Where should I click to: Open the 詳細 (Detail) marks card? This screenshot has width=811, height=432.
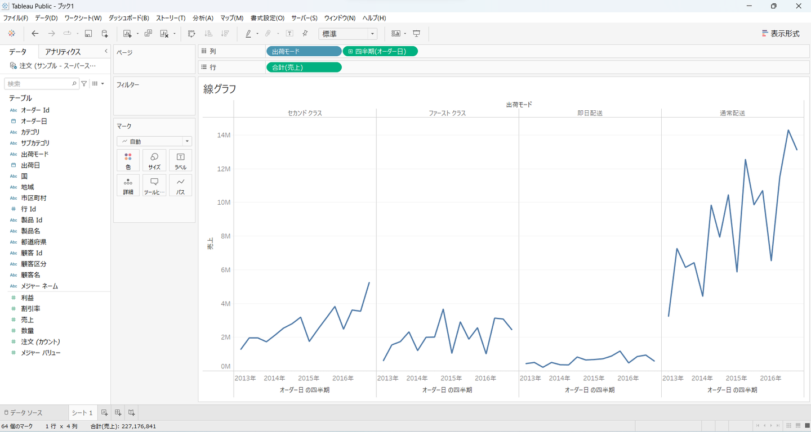pyautogui.click(x=128, y=185)
